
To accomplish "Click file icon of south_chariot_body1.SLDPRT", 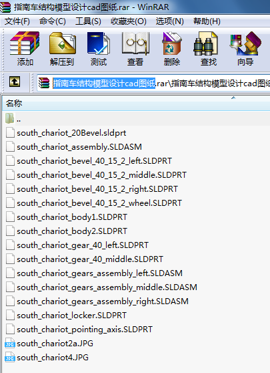I will [x=10, y=217].
